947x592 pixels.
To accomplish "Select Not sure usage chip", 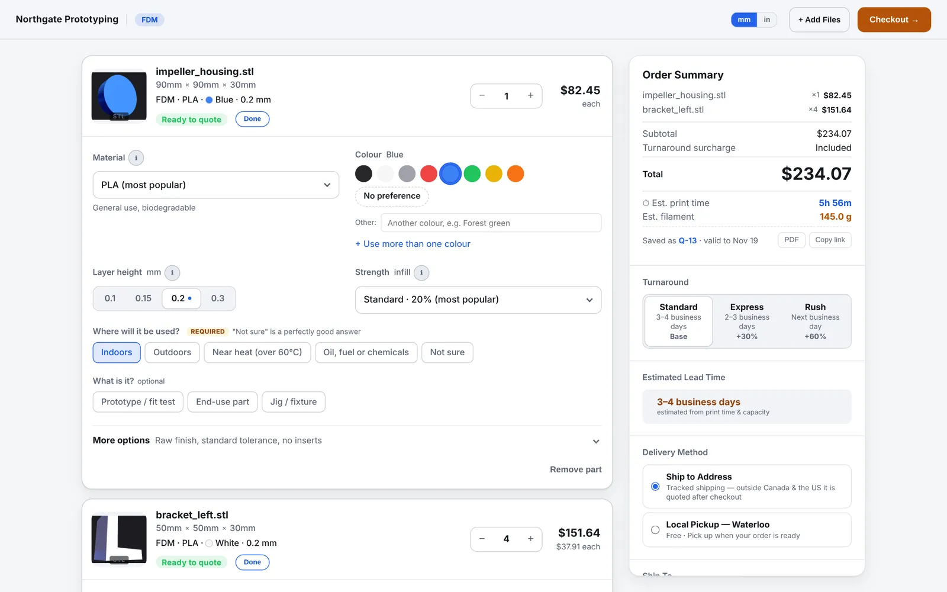I will [447, 352].
